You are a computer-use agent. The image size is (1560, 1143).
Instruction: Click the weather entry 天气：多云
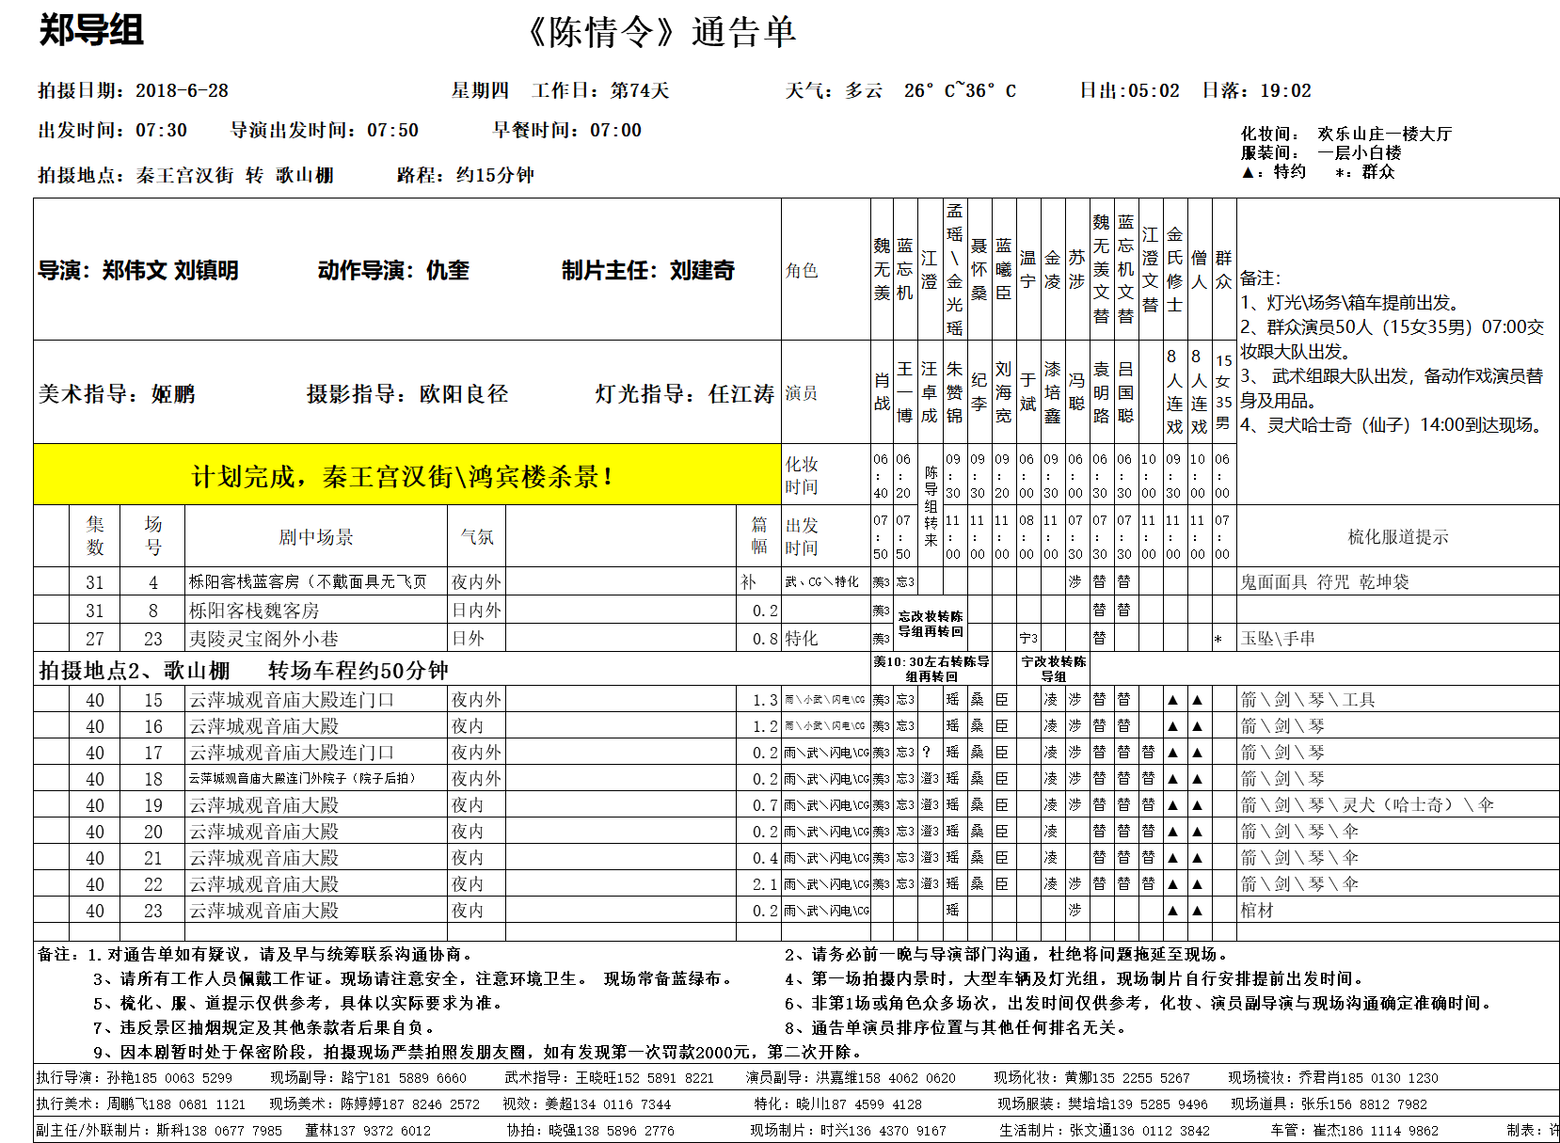[x=834, y=90]
